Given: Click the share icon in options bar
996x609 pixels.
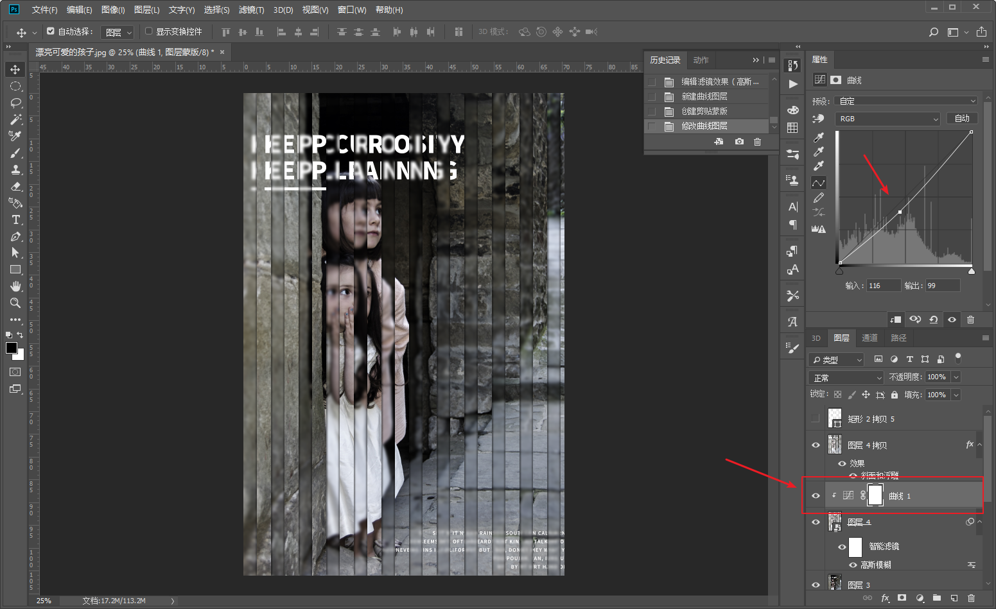Looking at the screenshot, I should (981, 31).
